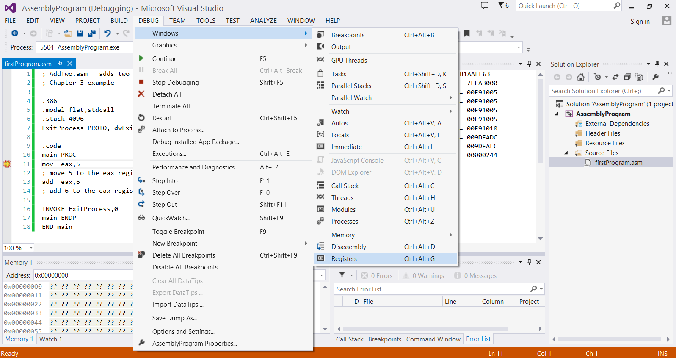Click the Navigate Backward arrow icon

click(15, 33)
